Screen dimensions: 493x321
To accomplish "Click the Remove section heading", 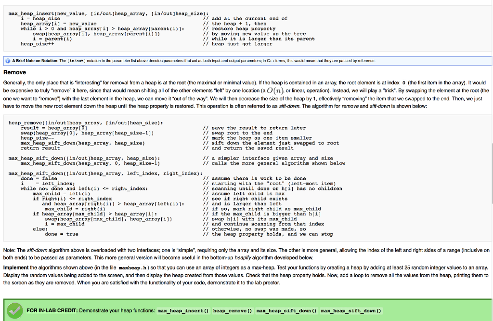I will 15,72.
